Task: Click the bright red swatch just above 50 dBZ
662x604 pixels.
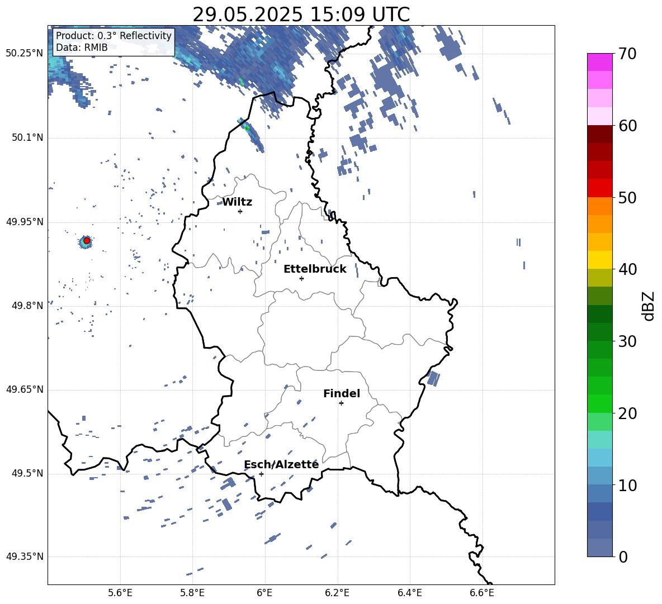Action: 599,188
